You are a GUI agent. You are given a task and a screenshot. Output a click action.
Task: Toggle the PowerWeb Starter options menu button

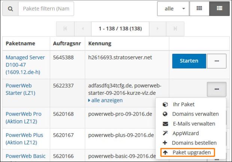pyautogui.click(x=217, y=89)
